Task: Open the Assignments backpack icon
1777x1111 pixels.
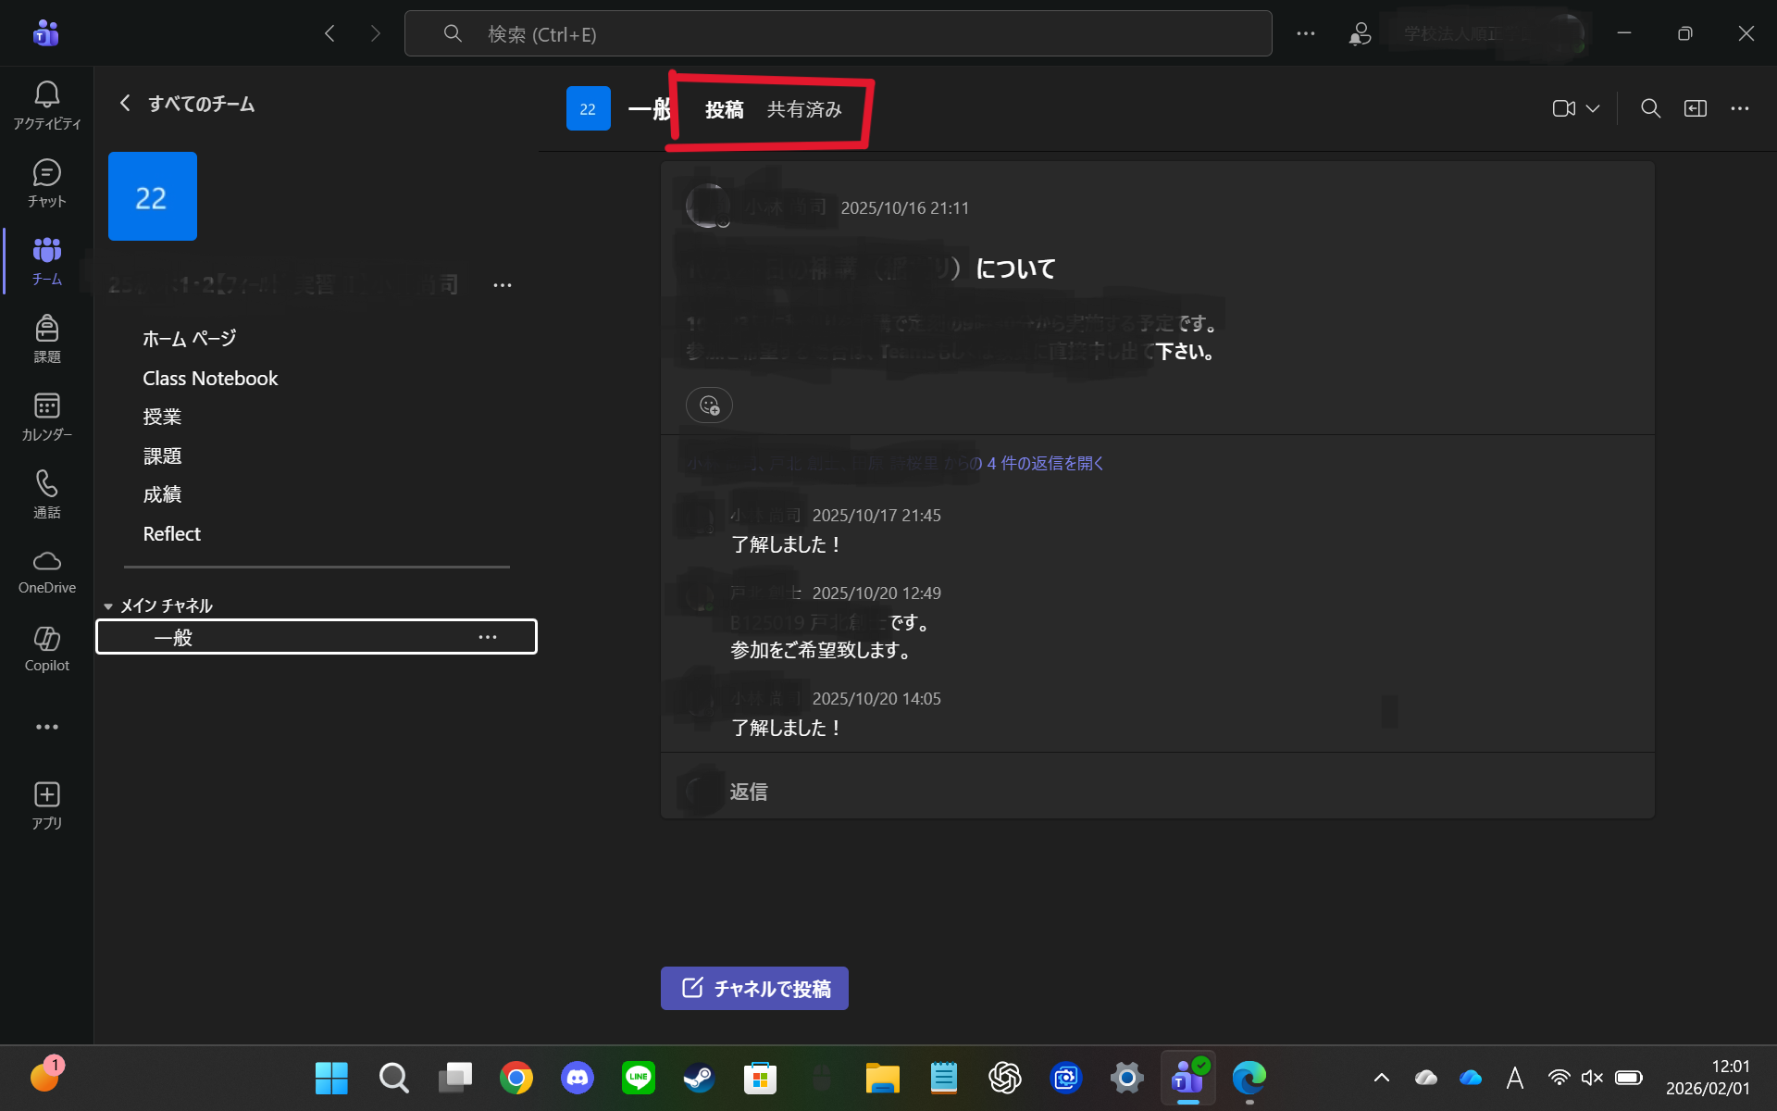Action: pyautogui.click(x=46, y=339)
